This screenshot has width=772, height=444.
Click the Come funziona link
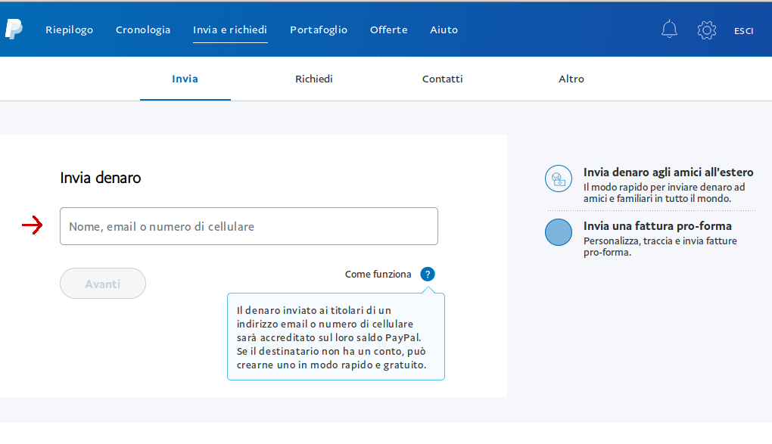point(378,274)
